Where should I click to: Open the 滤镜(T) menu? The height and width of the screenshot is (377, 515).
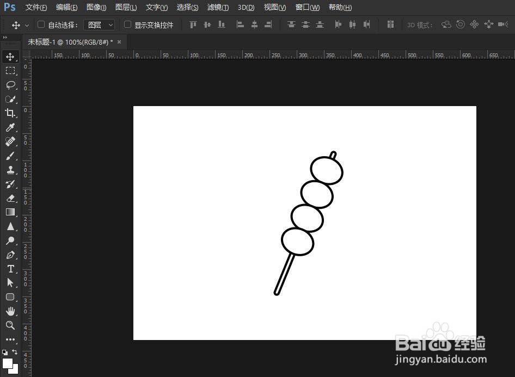click(x=218, y=7)
